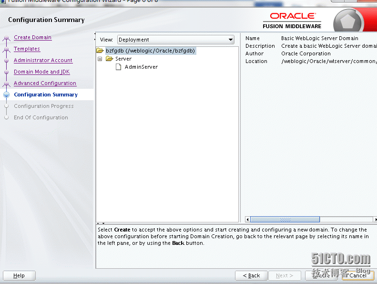377x284 pixels.
Task: Select the bzfgdb domain tree node
Action: click(150, 51)
